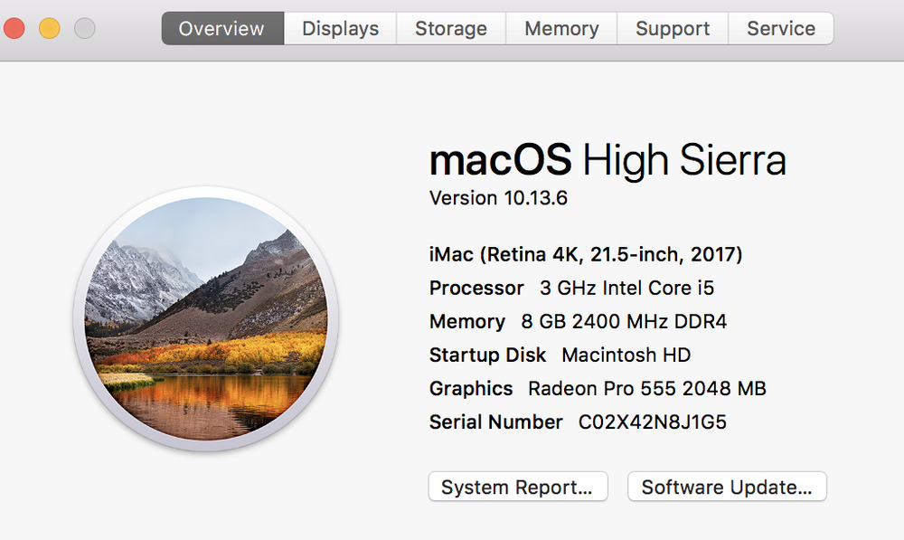Image resolution: width=904 pixels, height=540 pixels.
Task: Close the window with the red button
Action: [15, 28]
